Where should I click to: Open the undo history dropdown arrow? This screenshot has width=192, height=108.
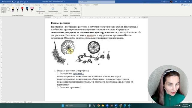click(22, 2)
